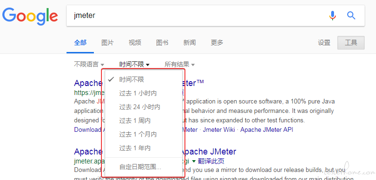Expand the 不限语言 language filter
Image resolution: width=376 pixels, height=180 pixels.
tap(89, 64)
